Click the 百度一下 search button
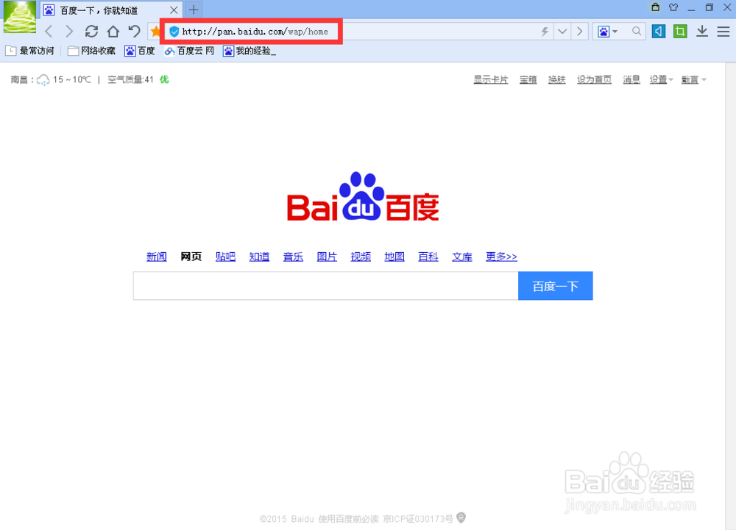Screen dimensions: 736x530 [x=555, y=285]
